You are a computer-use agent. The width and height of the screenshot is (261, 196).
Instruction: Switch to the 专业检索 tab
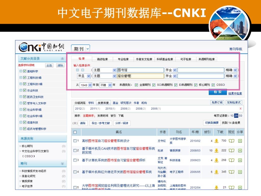point(123,59)
